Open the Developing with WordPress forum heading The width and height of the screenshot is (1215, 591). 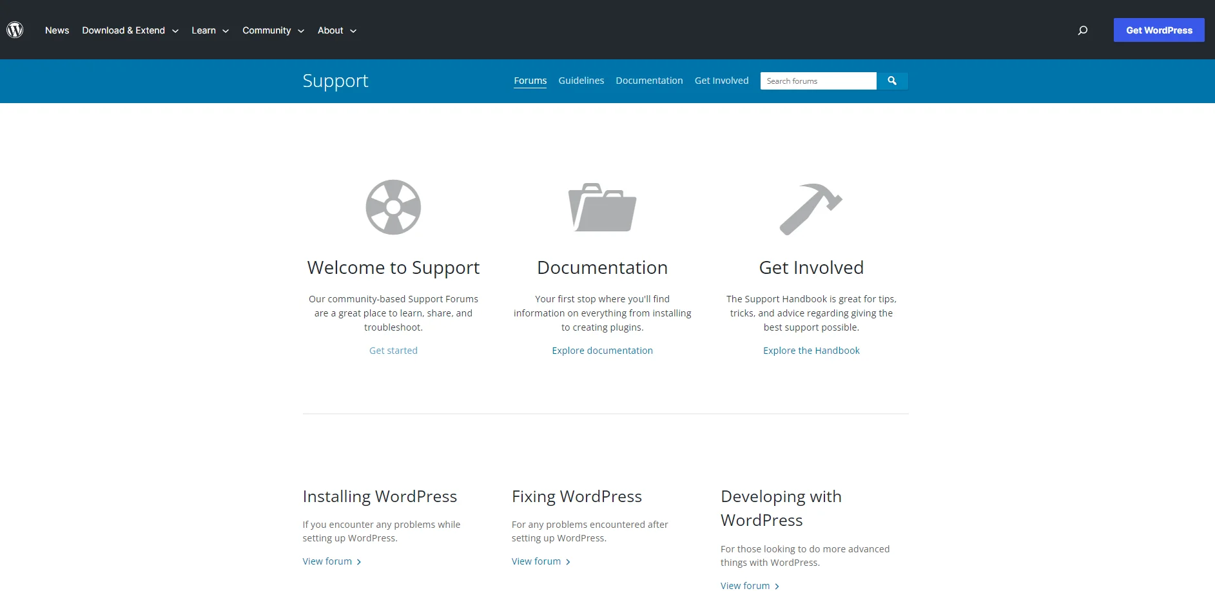781,508
